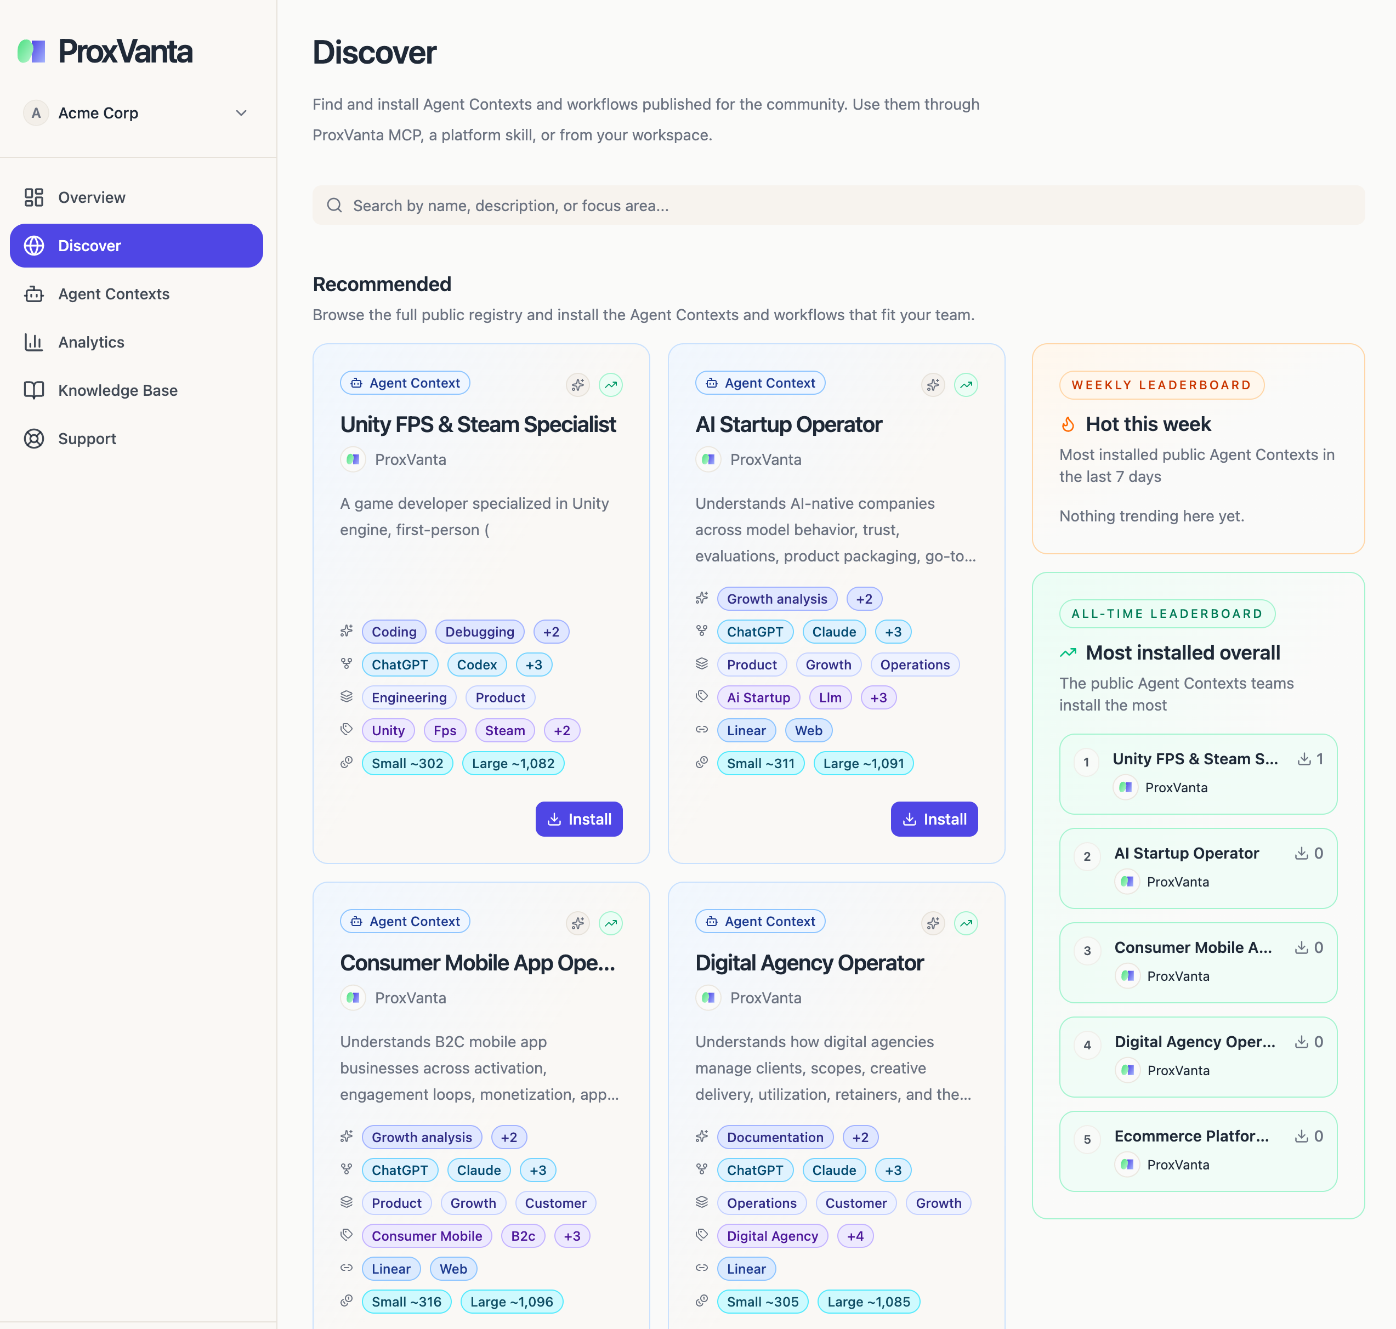Click the Coding tag on Unity card

point(394,632)
